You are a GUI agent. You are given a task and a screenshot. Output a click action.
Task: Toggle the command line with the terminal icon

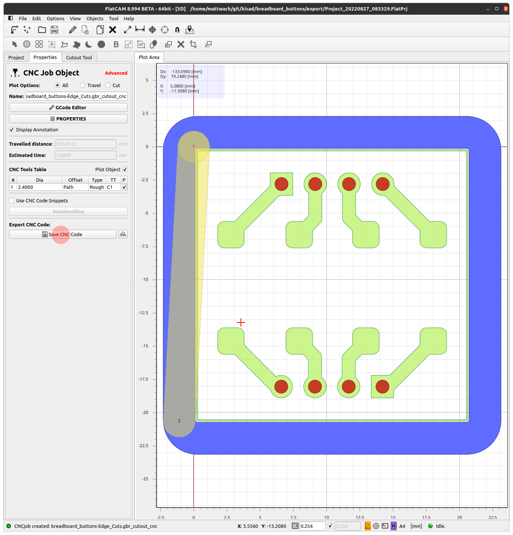(385, 526)
